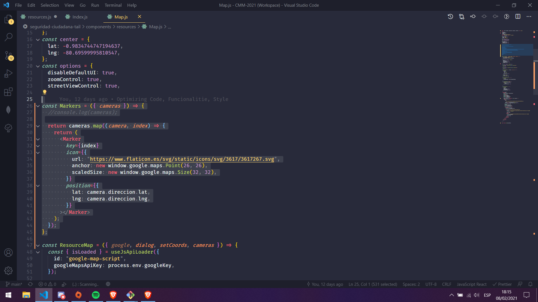538x302 pixels.
Task: Open file history clock icon in editor toolbar
Action: tap(450, 16)
